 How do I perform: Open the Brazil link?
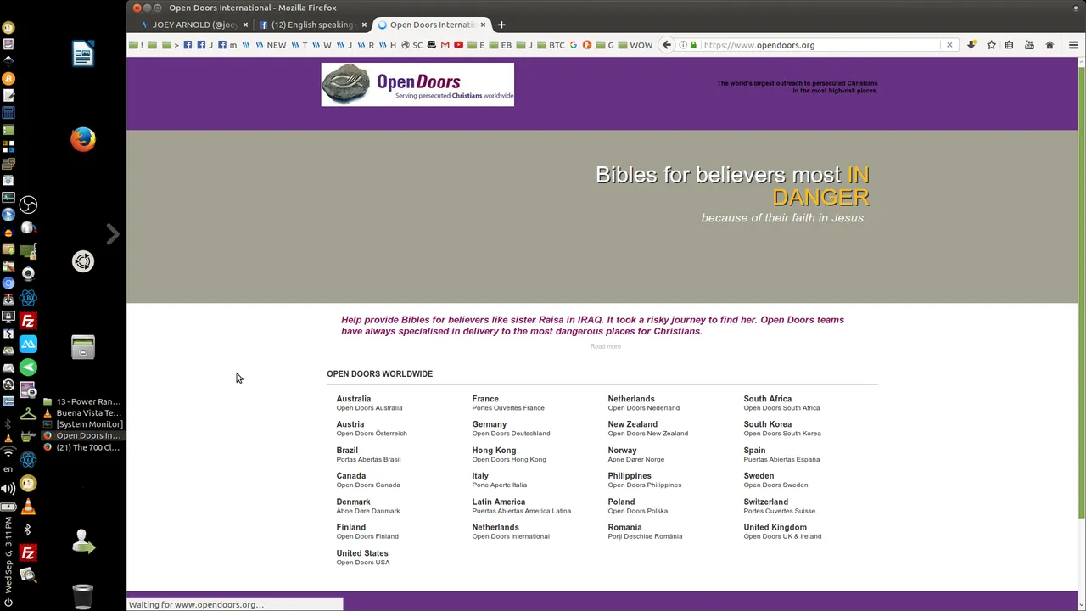347,451
